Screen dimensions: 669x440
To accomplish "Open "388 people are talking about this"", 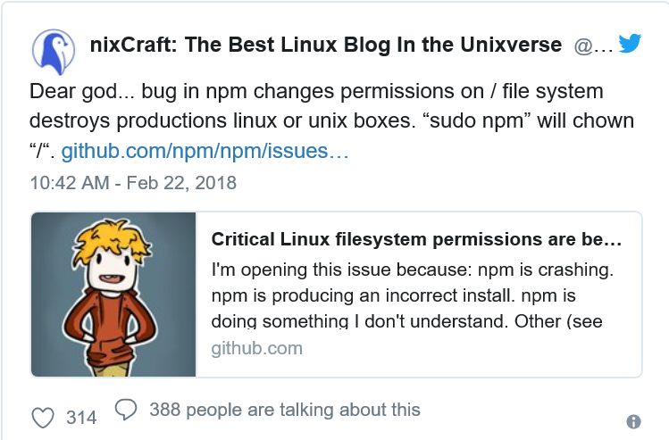I will (x=284, y=410).
